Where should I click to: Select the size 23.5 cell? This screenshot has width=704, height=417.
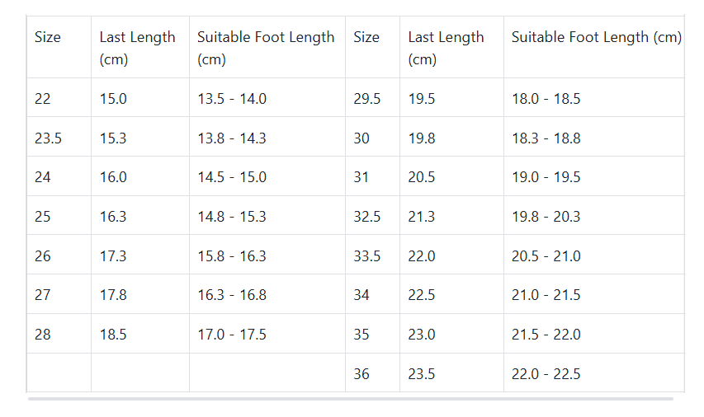[x=48, y=138]
